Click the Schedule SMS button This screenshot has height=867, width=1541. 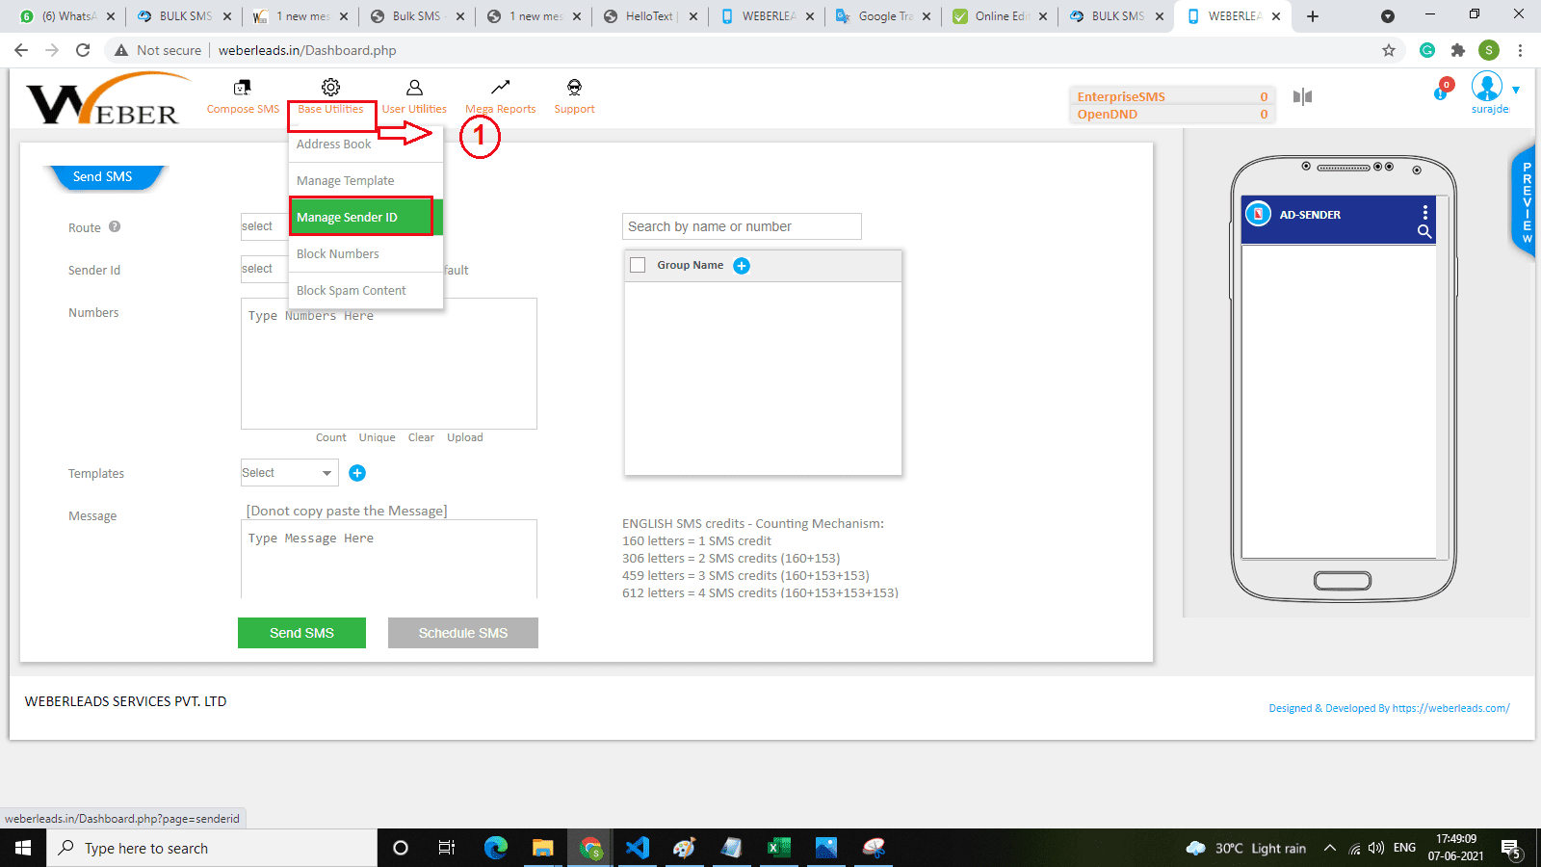(463, 633)
